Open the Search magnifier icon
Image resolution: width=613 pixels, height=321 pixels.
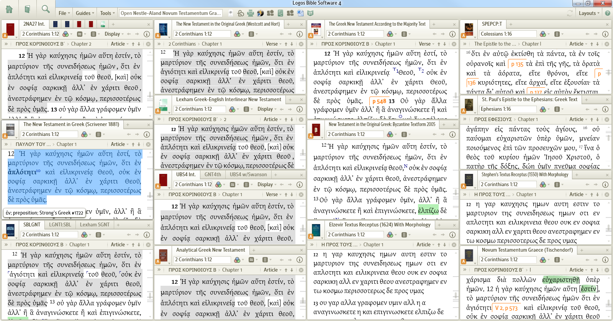pyautogui.click(x=46, y=9)
